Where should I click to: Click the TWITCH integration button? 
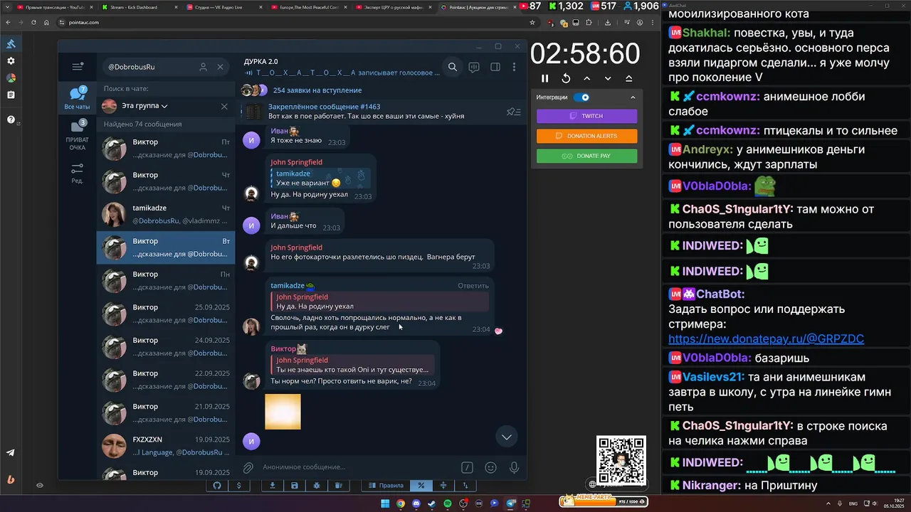(587, 116)
